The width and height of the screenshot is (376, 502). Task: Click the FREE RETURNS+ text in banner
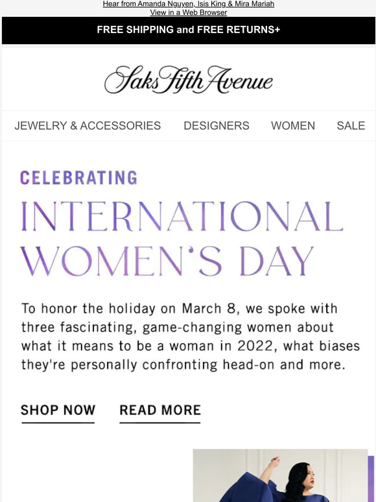[239, 30]
